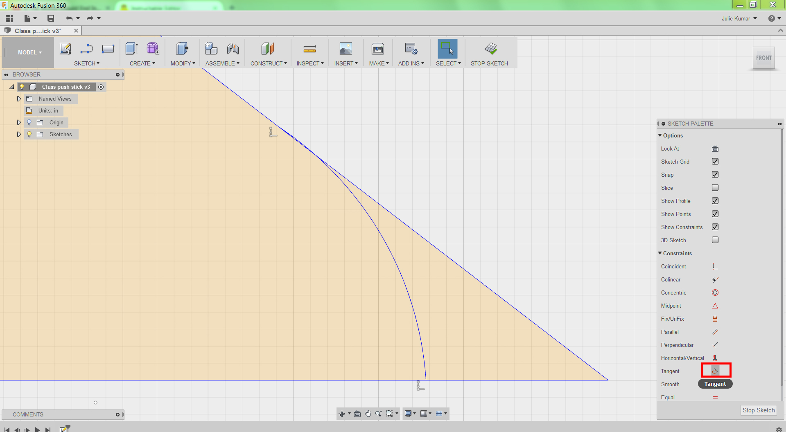
Task: Click the Orbit icon in navigation bar
Action: [x=342, y=414]
